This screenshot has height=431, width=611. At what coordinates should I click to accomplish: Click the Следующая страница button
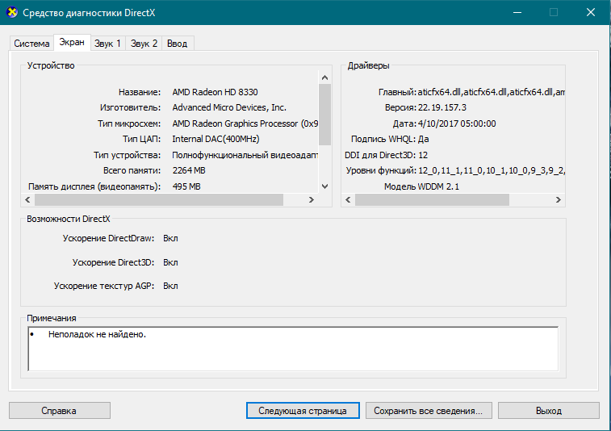(x=302, y=411)
